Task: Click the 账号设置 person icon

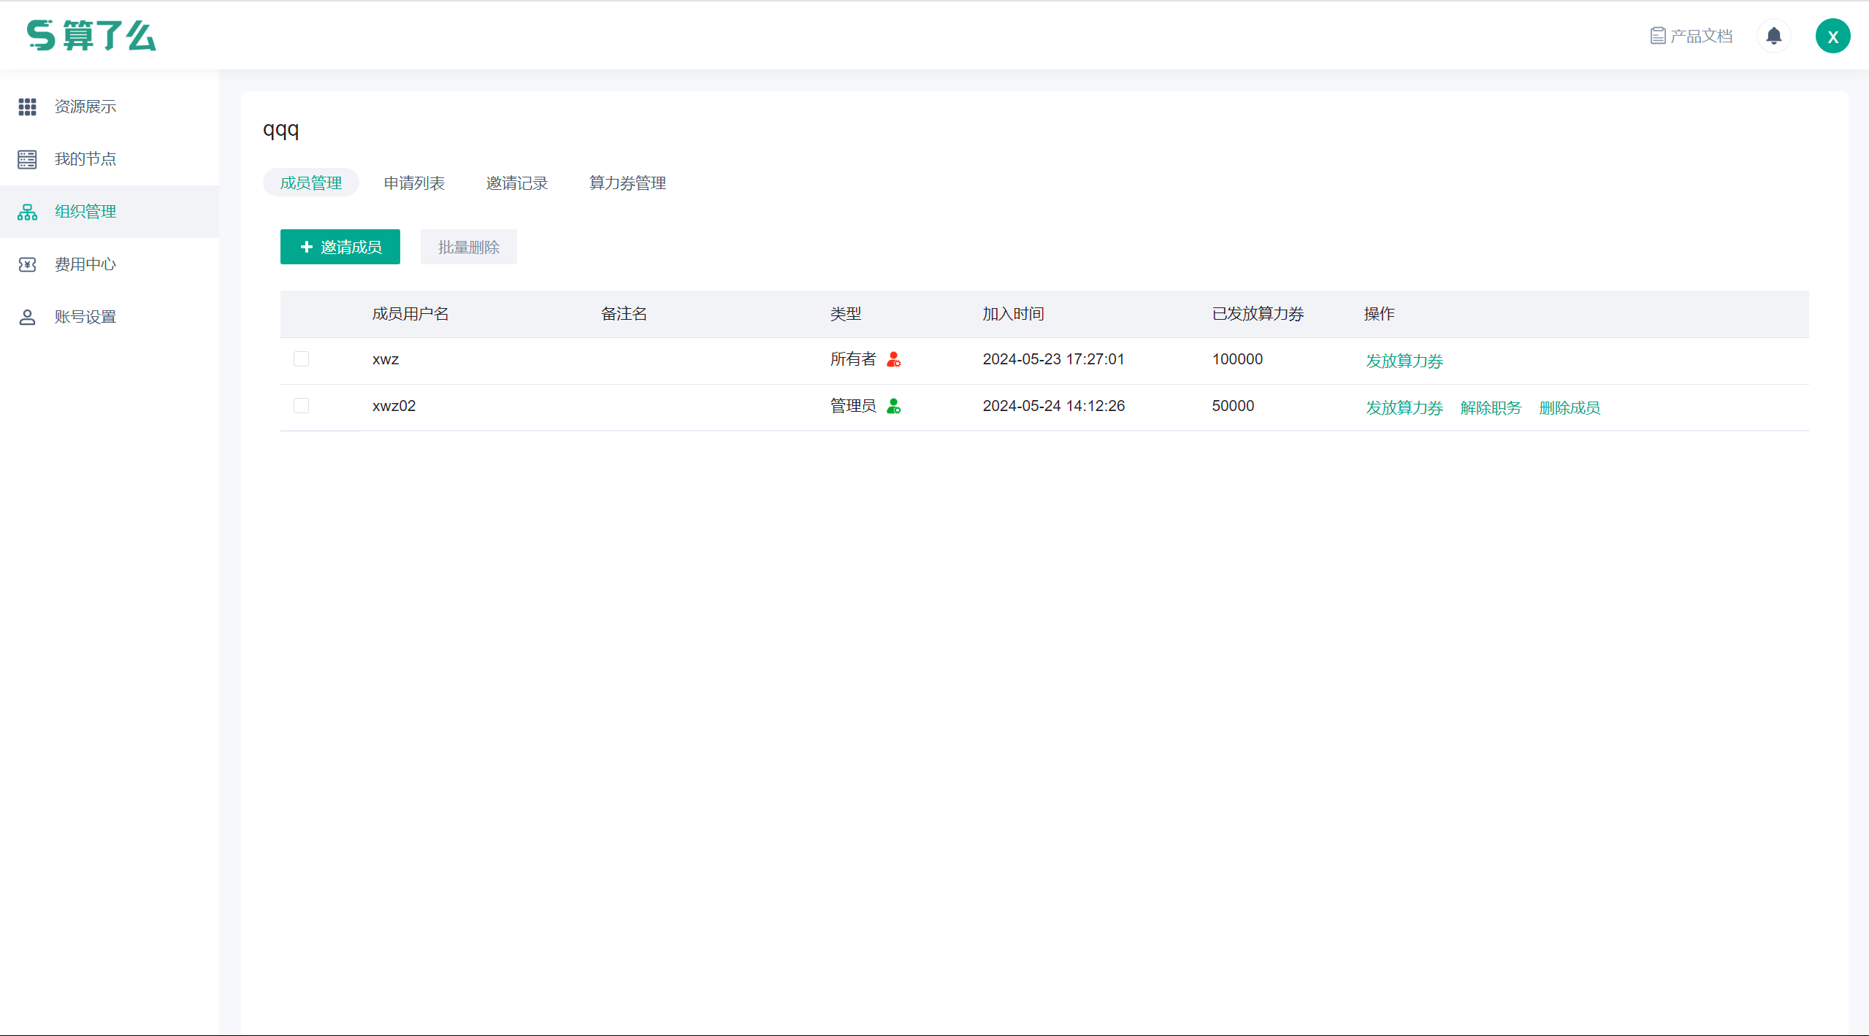Action: 27,317
